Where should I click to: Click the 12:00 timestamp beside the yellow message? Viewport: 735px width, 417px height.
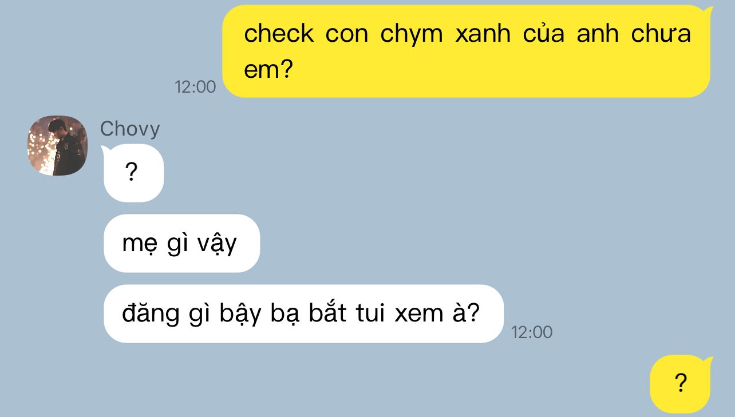(195, 87)
